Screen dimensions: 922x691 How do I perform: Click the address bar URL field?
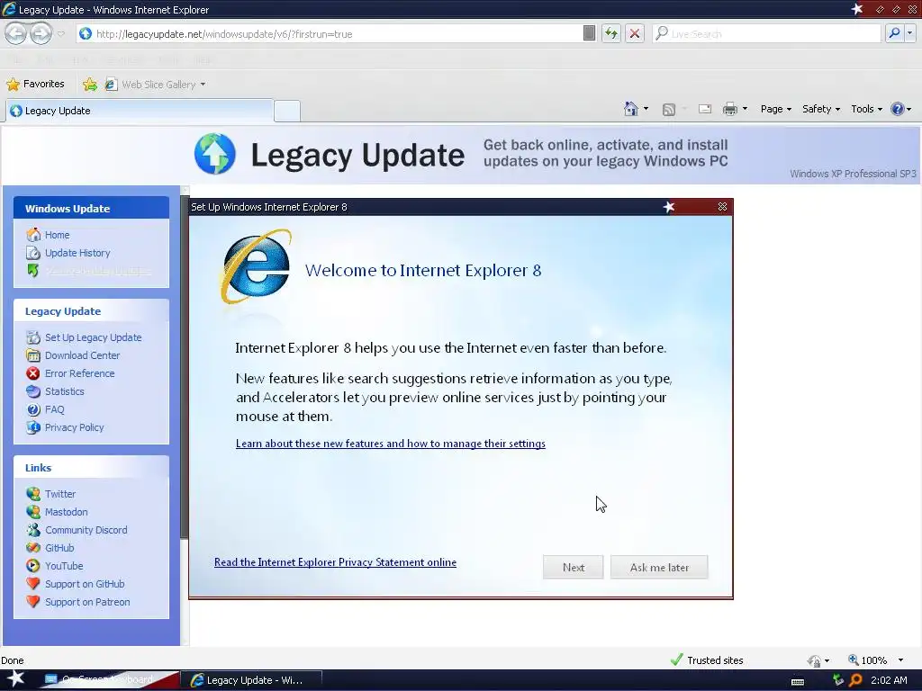[330, 34]
